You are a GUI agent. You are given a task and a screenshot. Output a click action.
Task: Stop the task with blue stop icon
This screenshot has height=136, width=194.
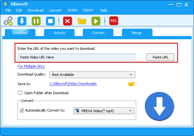coord(50,21)
